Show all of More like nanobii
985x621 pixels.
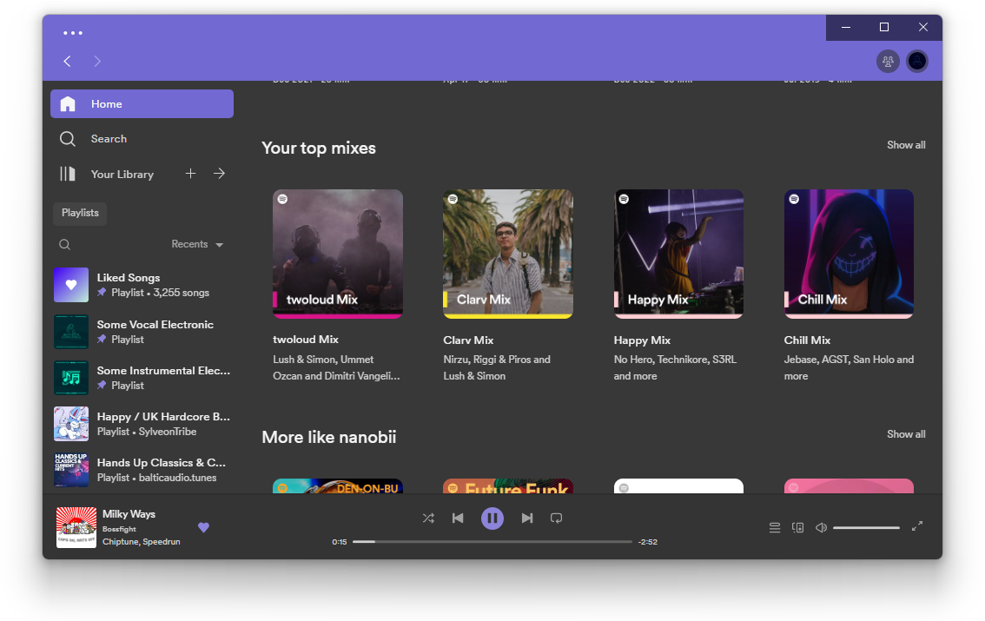pos(906,434)
